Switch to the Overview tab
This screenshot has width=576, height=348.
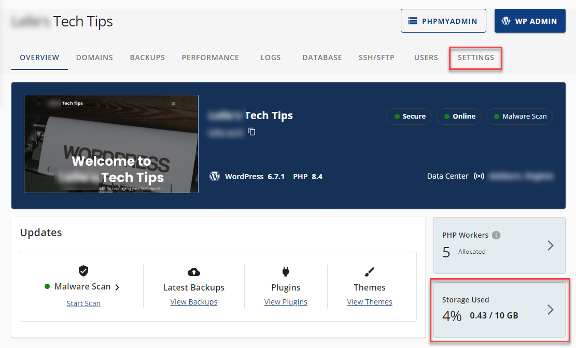(x=39, y=57)
